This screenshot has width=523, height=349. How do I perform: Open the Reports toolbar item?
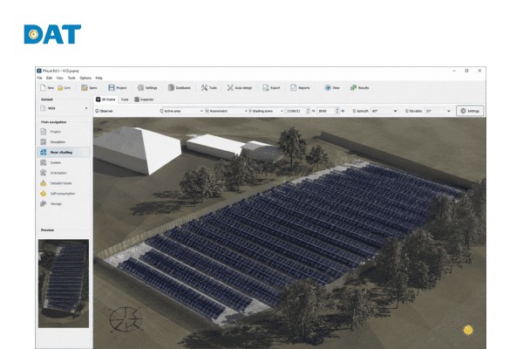pyautogui.click(x=300, y=87)
